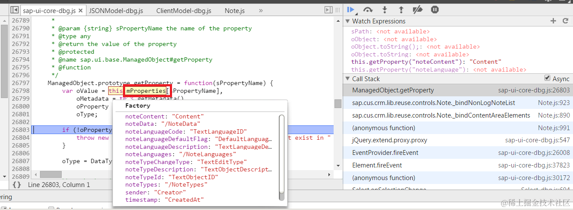Collapse the Call Stack section
This screenshot has height=210, width=573.
click(348, 79)
